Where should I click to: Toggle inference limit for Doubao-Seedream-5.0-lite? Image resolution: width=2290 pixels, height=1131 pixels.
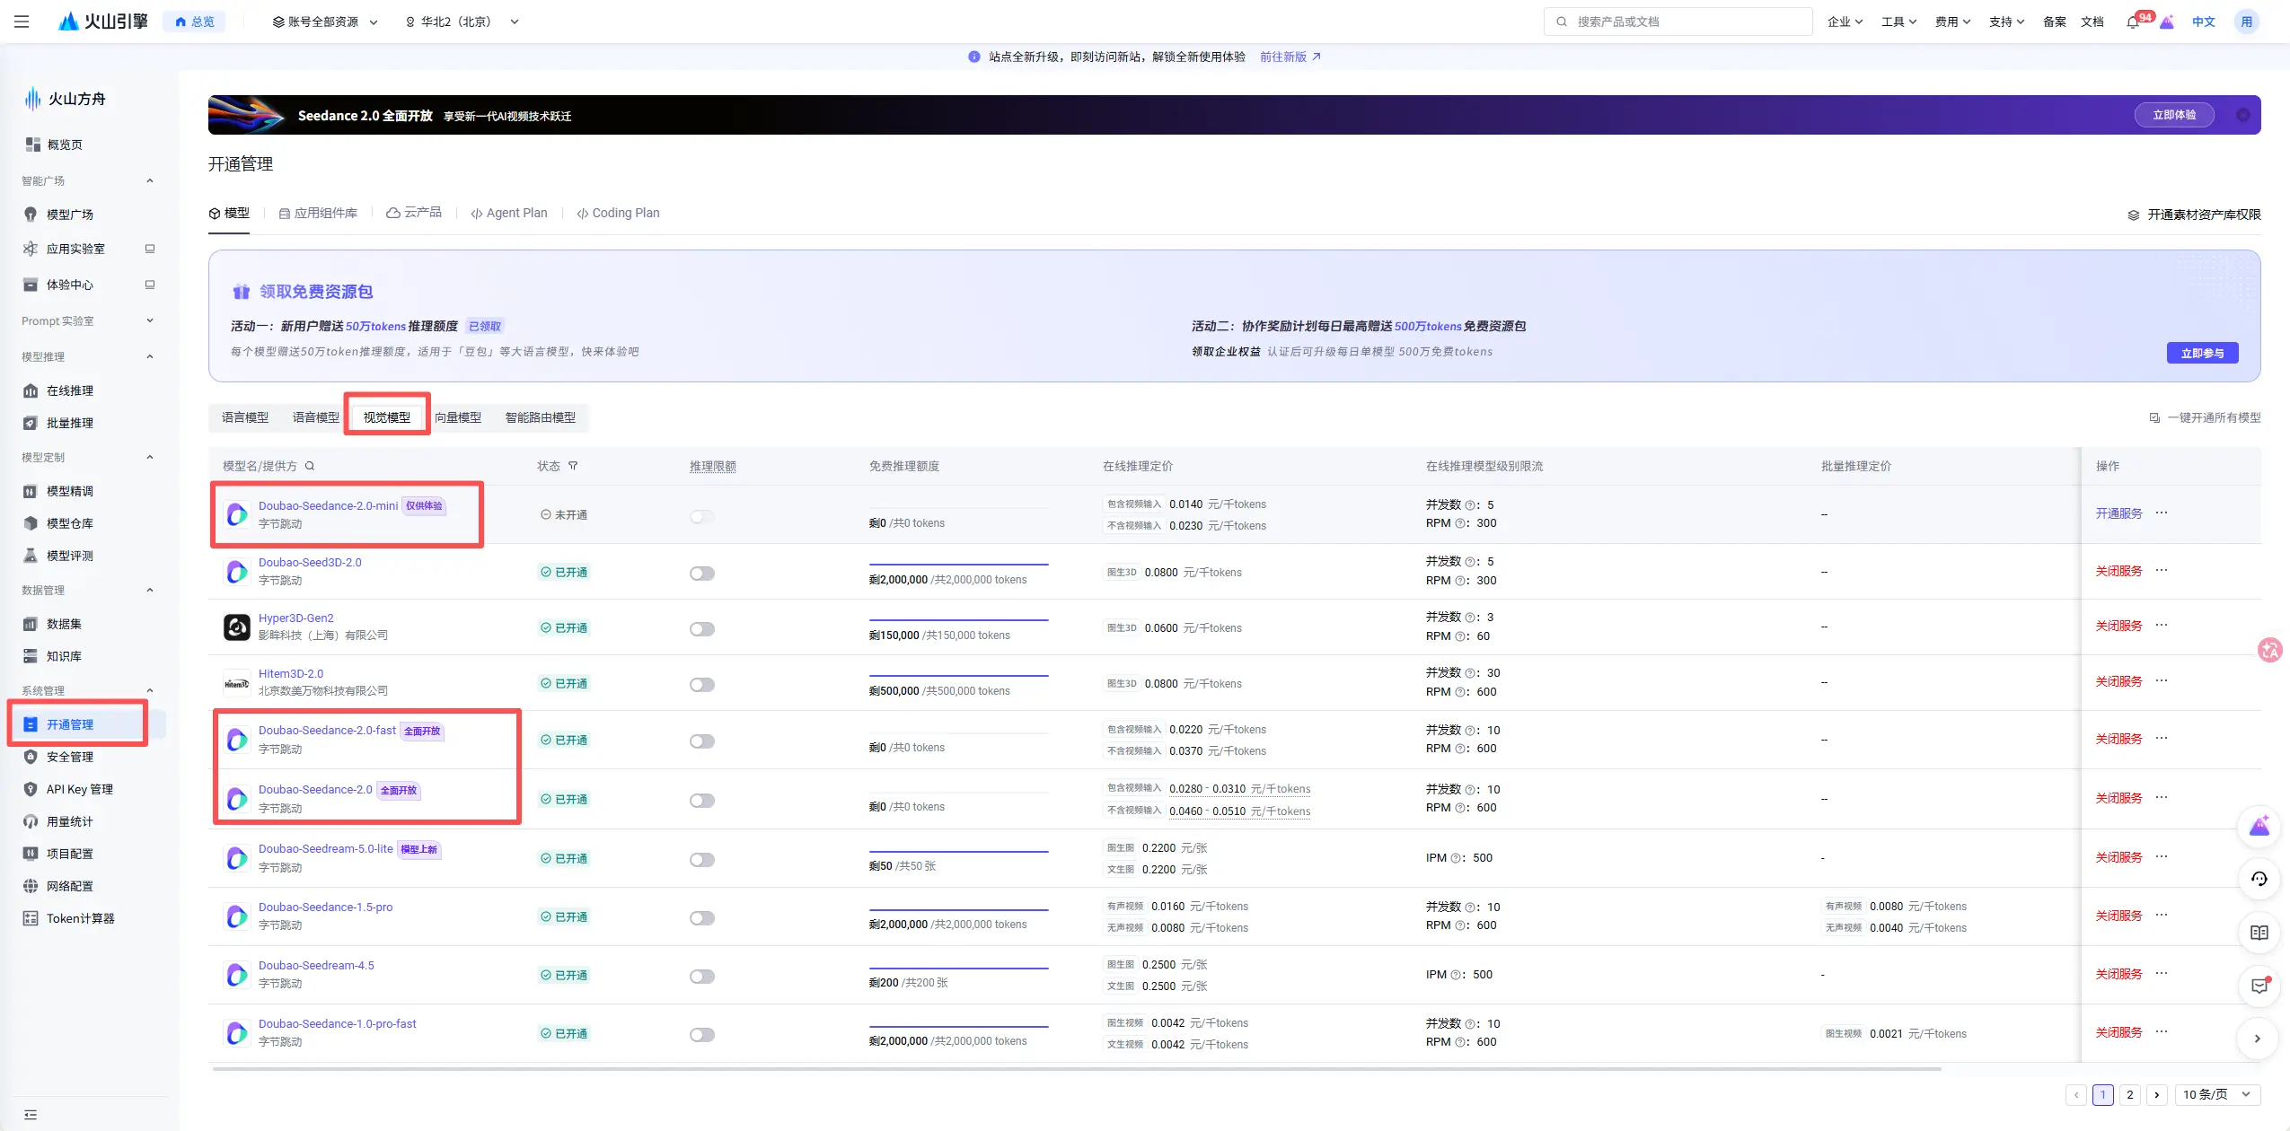click(x=702, y=860)
